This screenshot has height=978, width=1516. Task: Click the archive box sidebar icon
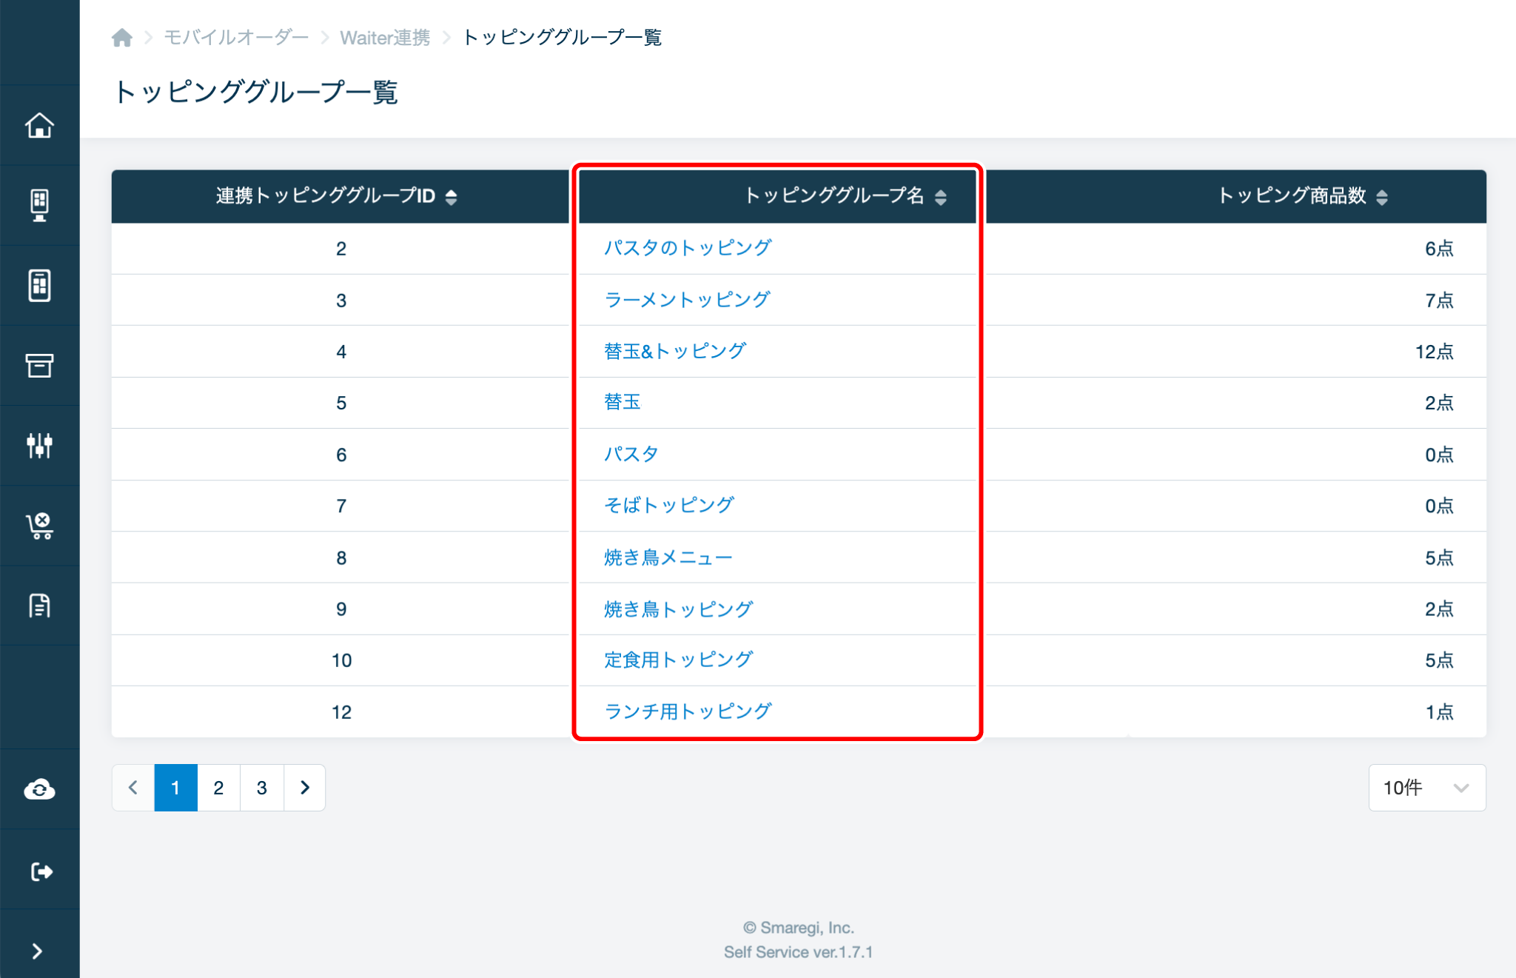(x=39, y=365)
